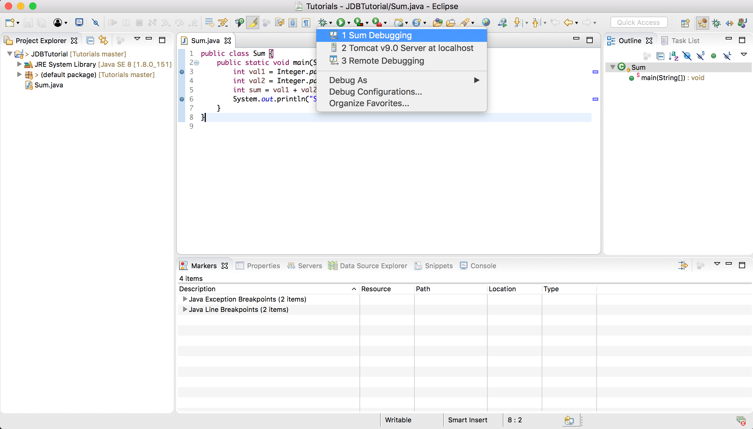Collapse the JDBTutorial project tree node
Image resolution: width=753 pixels, height=429 pixels.
[10, 54]
